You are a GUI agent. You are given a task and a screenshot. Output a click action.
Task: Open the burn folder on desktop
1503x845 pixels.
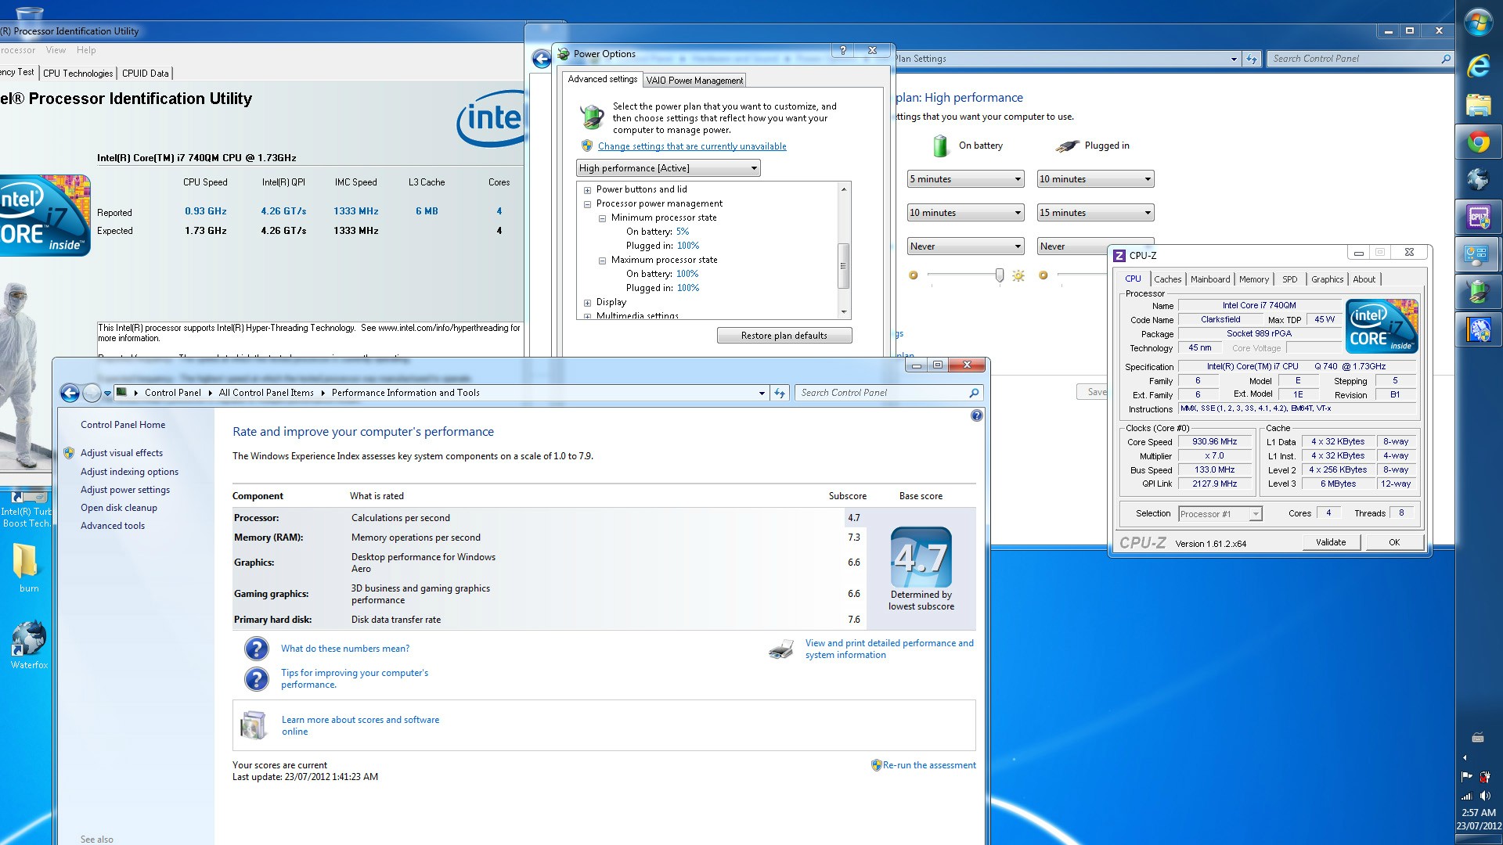[x=27, y=567]
